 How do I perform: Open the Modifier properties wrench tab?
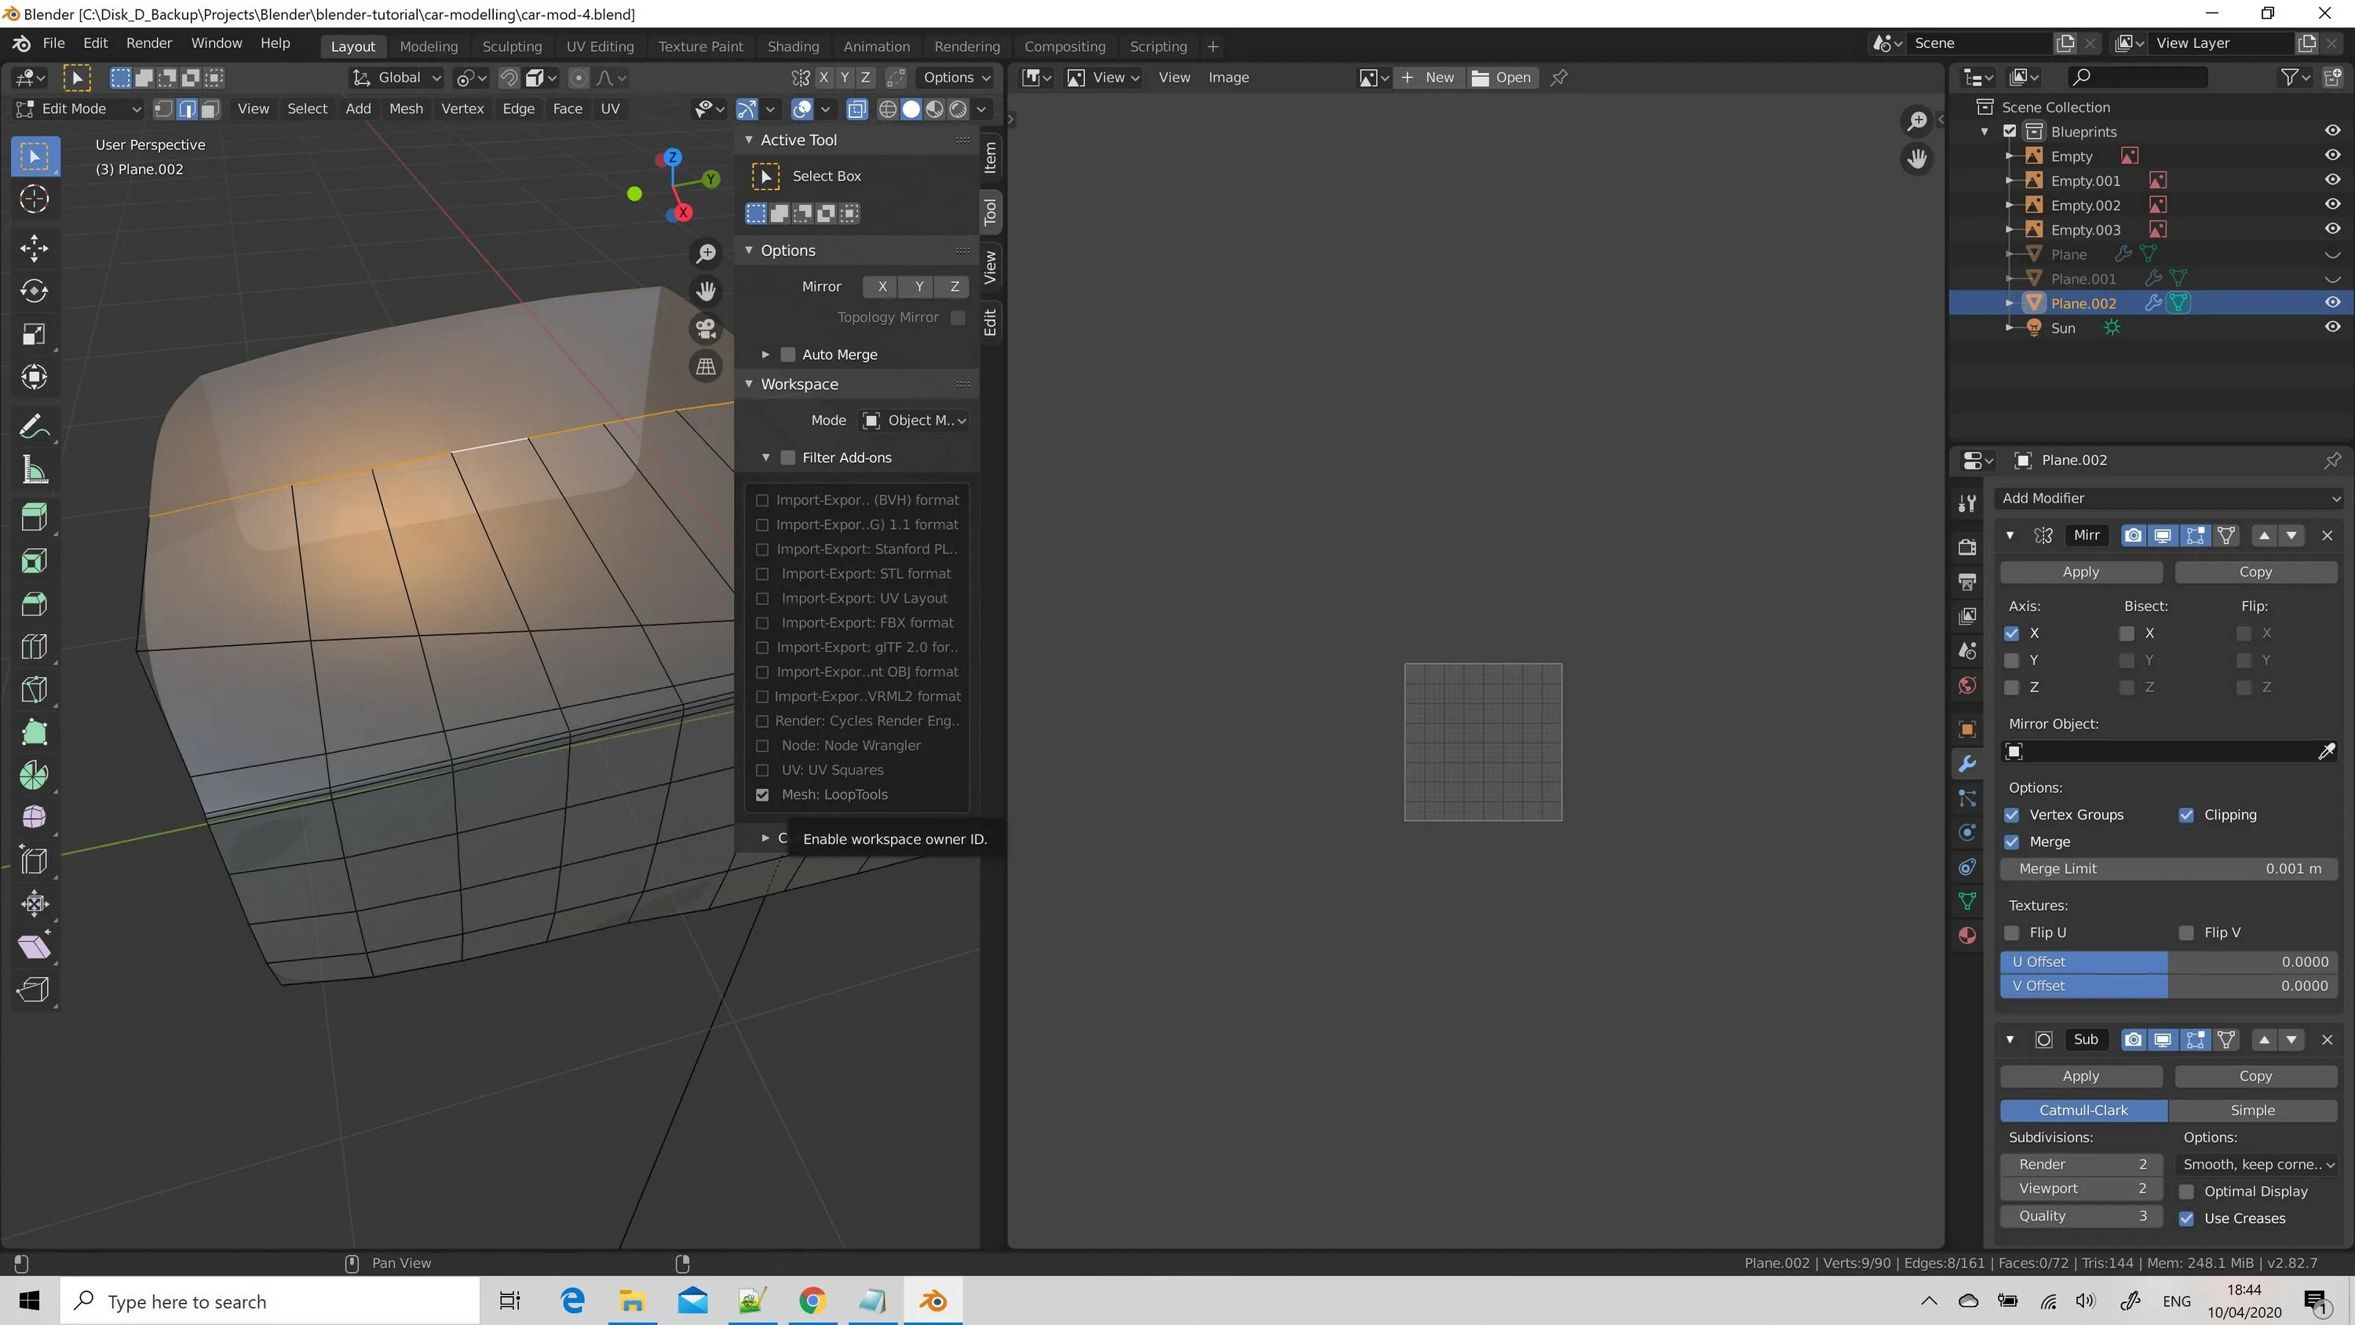pos(1967,764)
